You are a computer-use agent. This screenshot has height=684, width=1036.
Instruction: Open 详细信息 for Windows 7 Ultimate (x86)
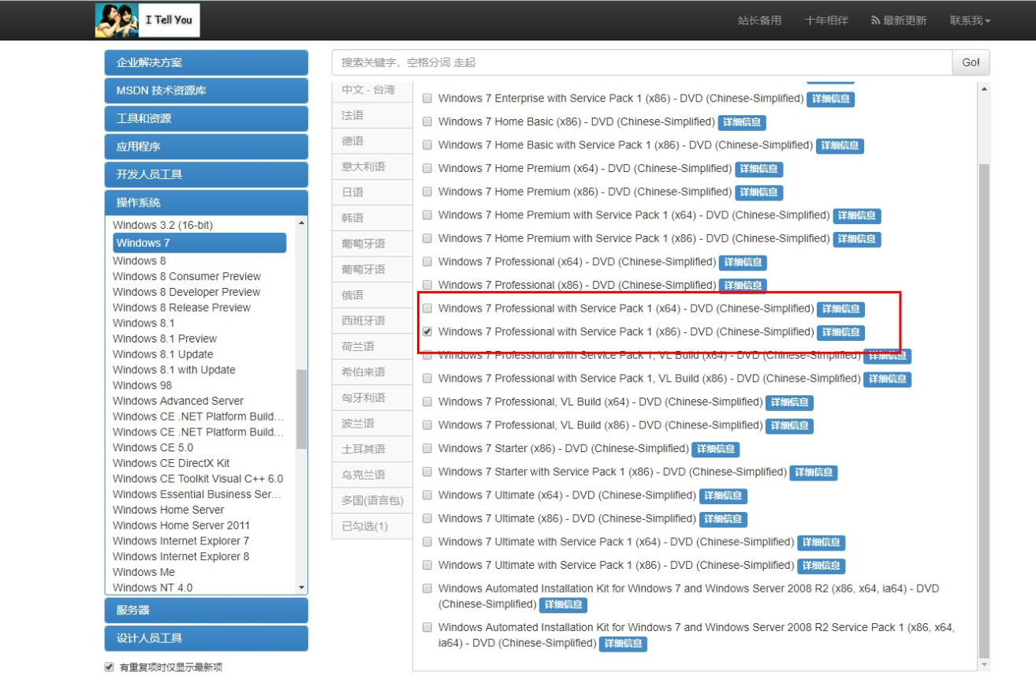pyautogui.click(x=723, y=519)
